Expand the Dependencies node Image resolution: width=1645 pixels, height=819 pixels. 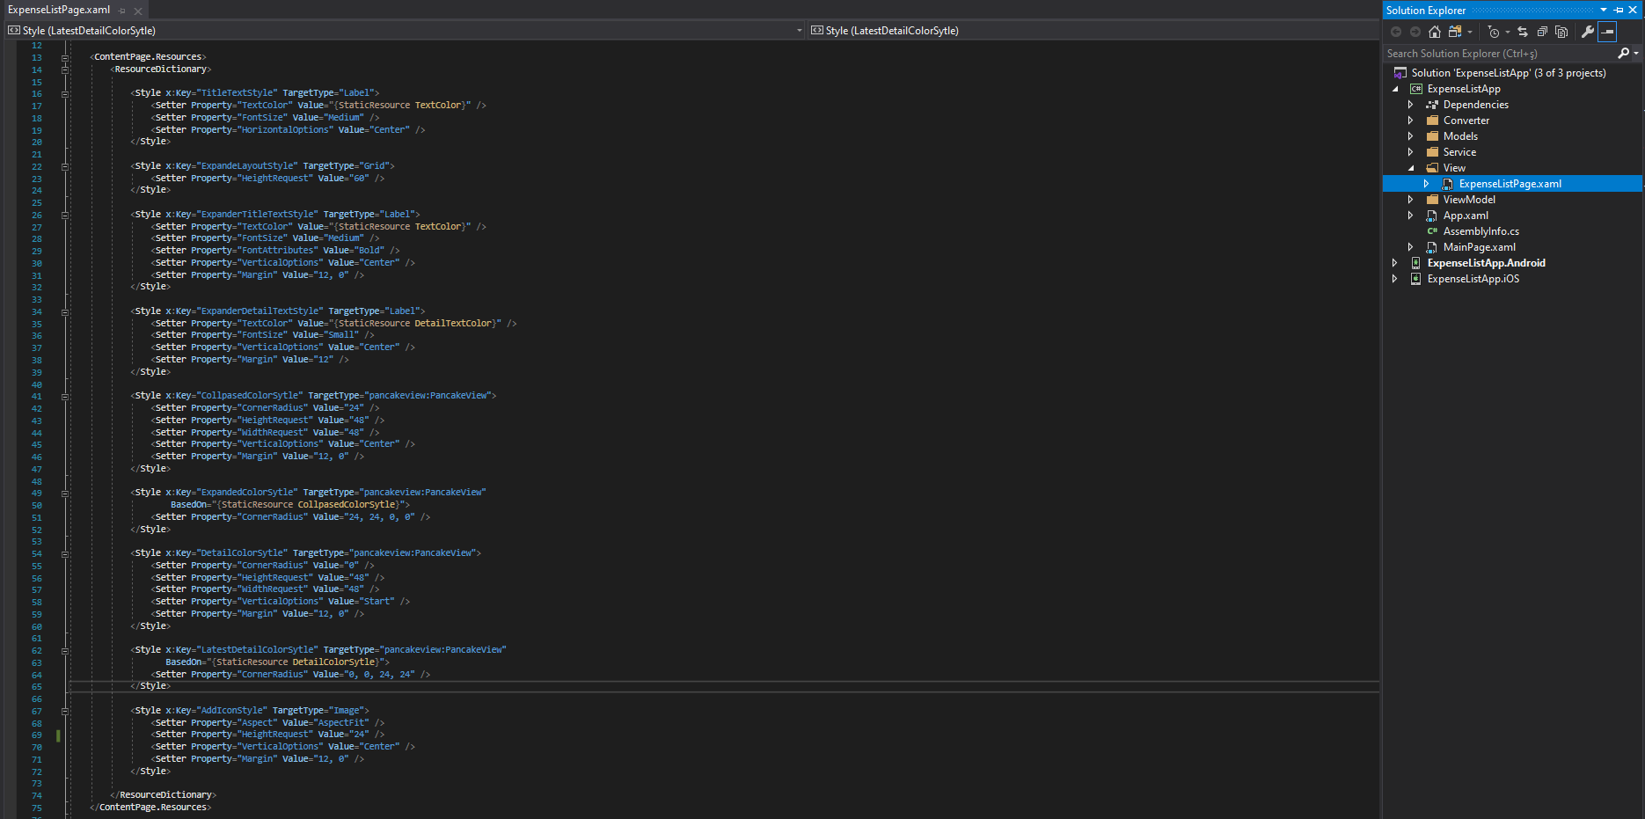tap(1411, 105)
